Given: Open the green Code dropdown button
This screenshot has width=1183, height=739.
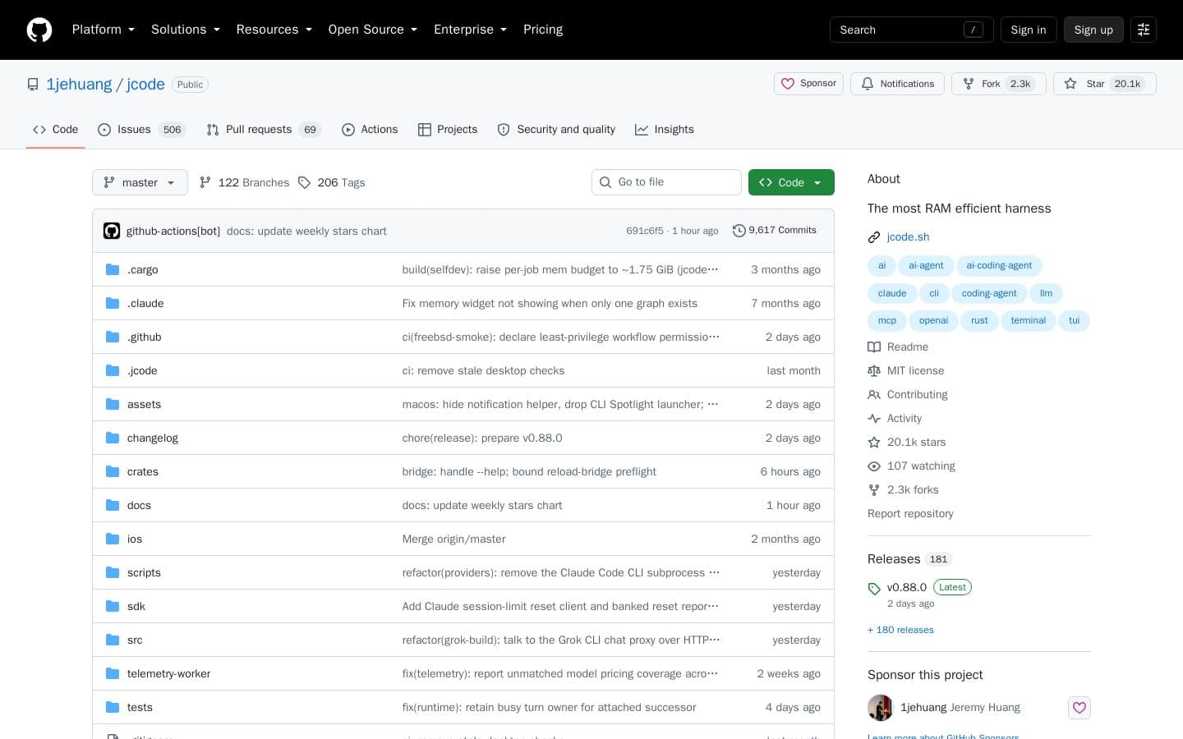Looking at the screenshot, I should tap(791, 182).
